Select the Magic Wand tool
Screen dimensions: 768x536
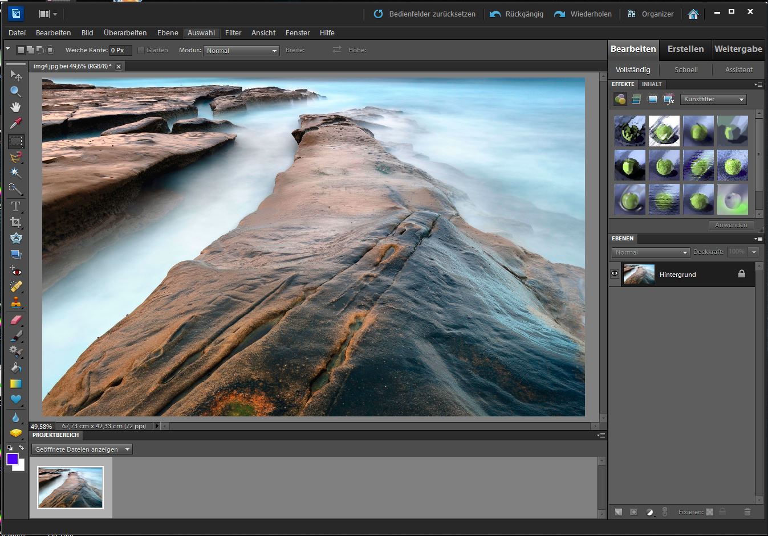15,173
